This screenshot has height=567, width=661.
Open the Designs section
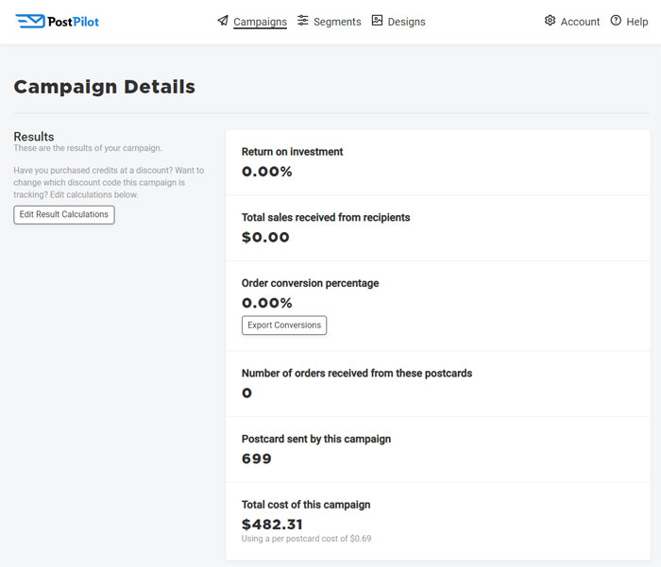406,22
